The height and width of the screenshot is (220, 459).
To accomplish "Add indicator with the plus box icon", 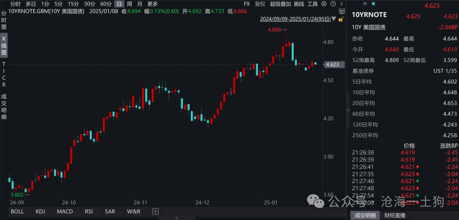I will coord(155,211).
